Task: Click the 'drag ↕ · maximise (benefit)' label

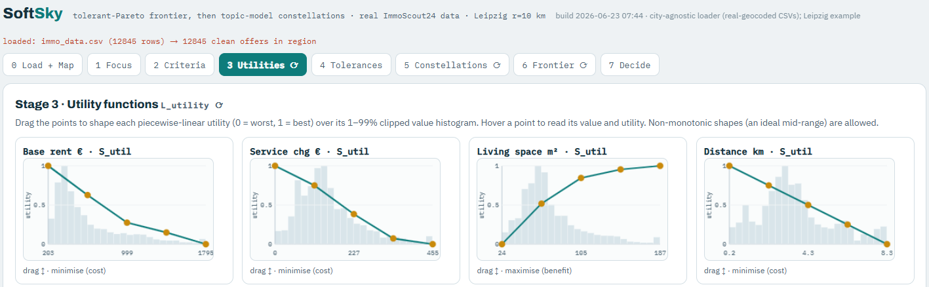Action: tap(524, 271)
